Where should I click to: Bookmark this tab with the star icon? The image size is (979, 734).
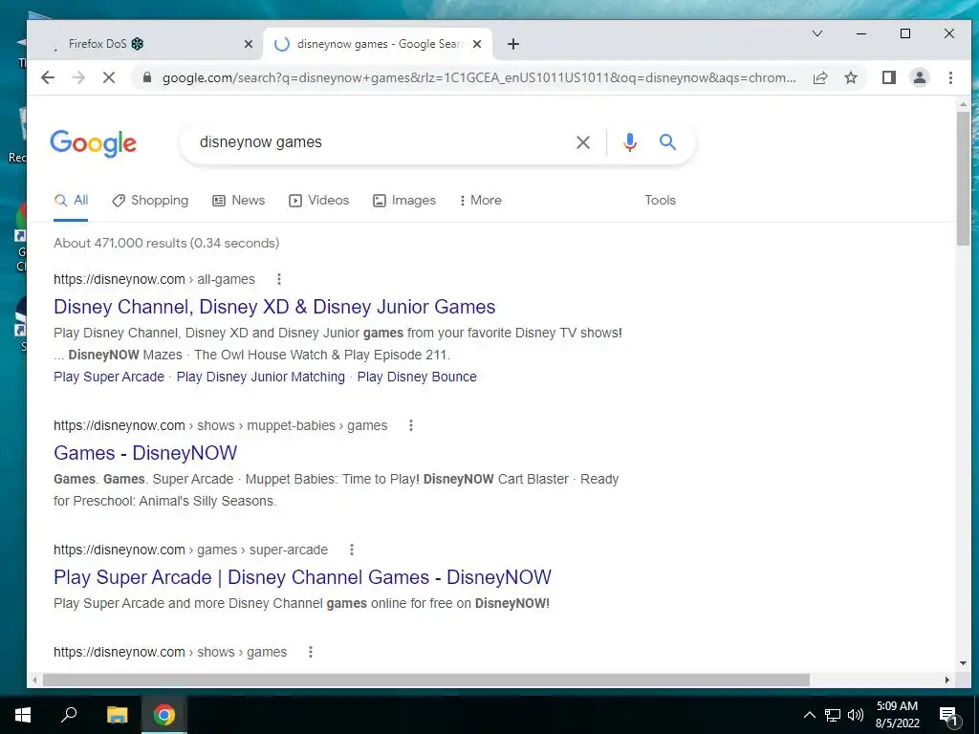pos(850,77)
